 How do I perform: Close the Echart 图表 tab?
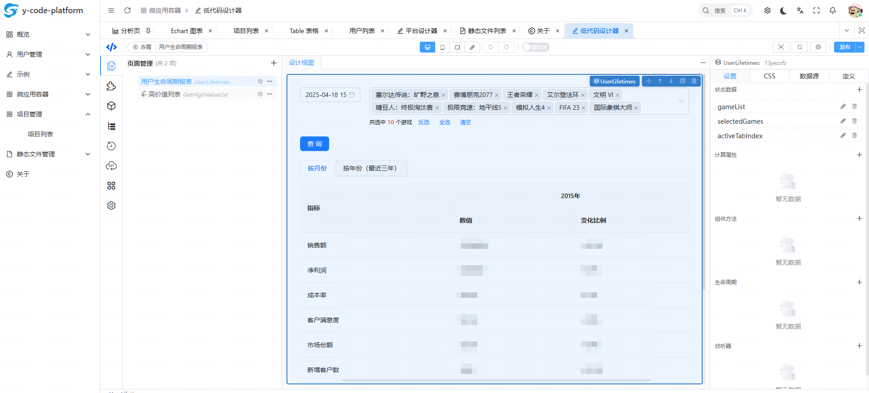pyautogui.click(x=210, y=31)
